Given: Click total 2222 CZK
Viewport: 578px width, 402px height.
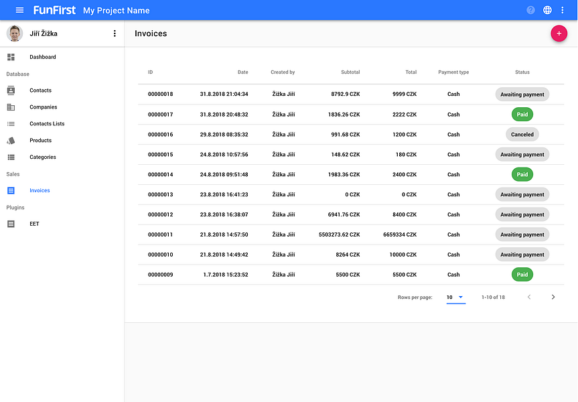Looking at the screenshot, I should 405,115.
